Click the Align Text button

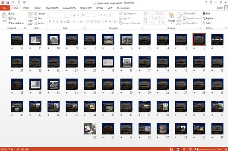(126, 18)
